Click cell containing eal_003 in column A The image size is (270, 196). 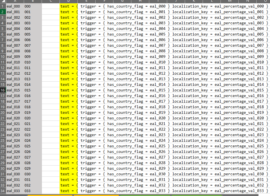tap(15, 23)
